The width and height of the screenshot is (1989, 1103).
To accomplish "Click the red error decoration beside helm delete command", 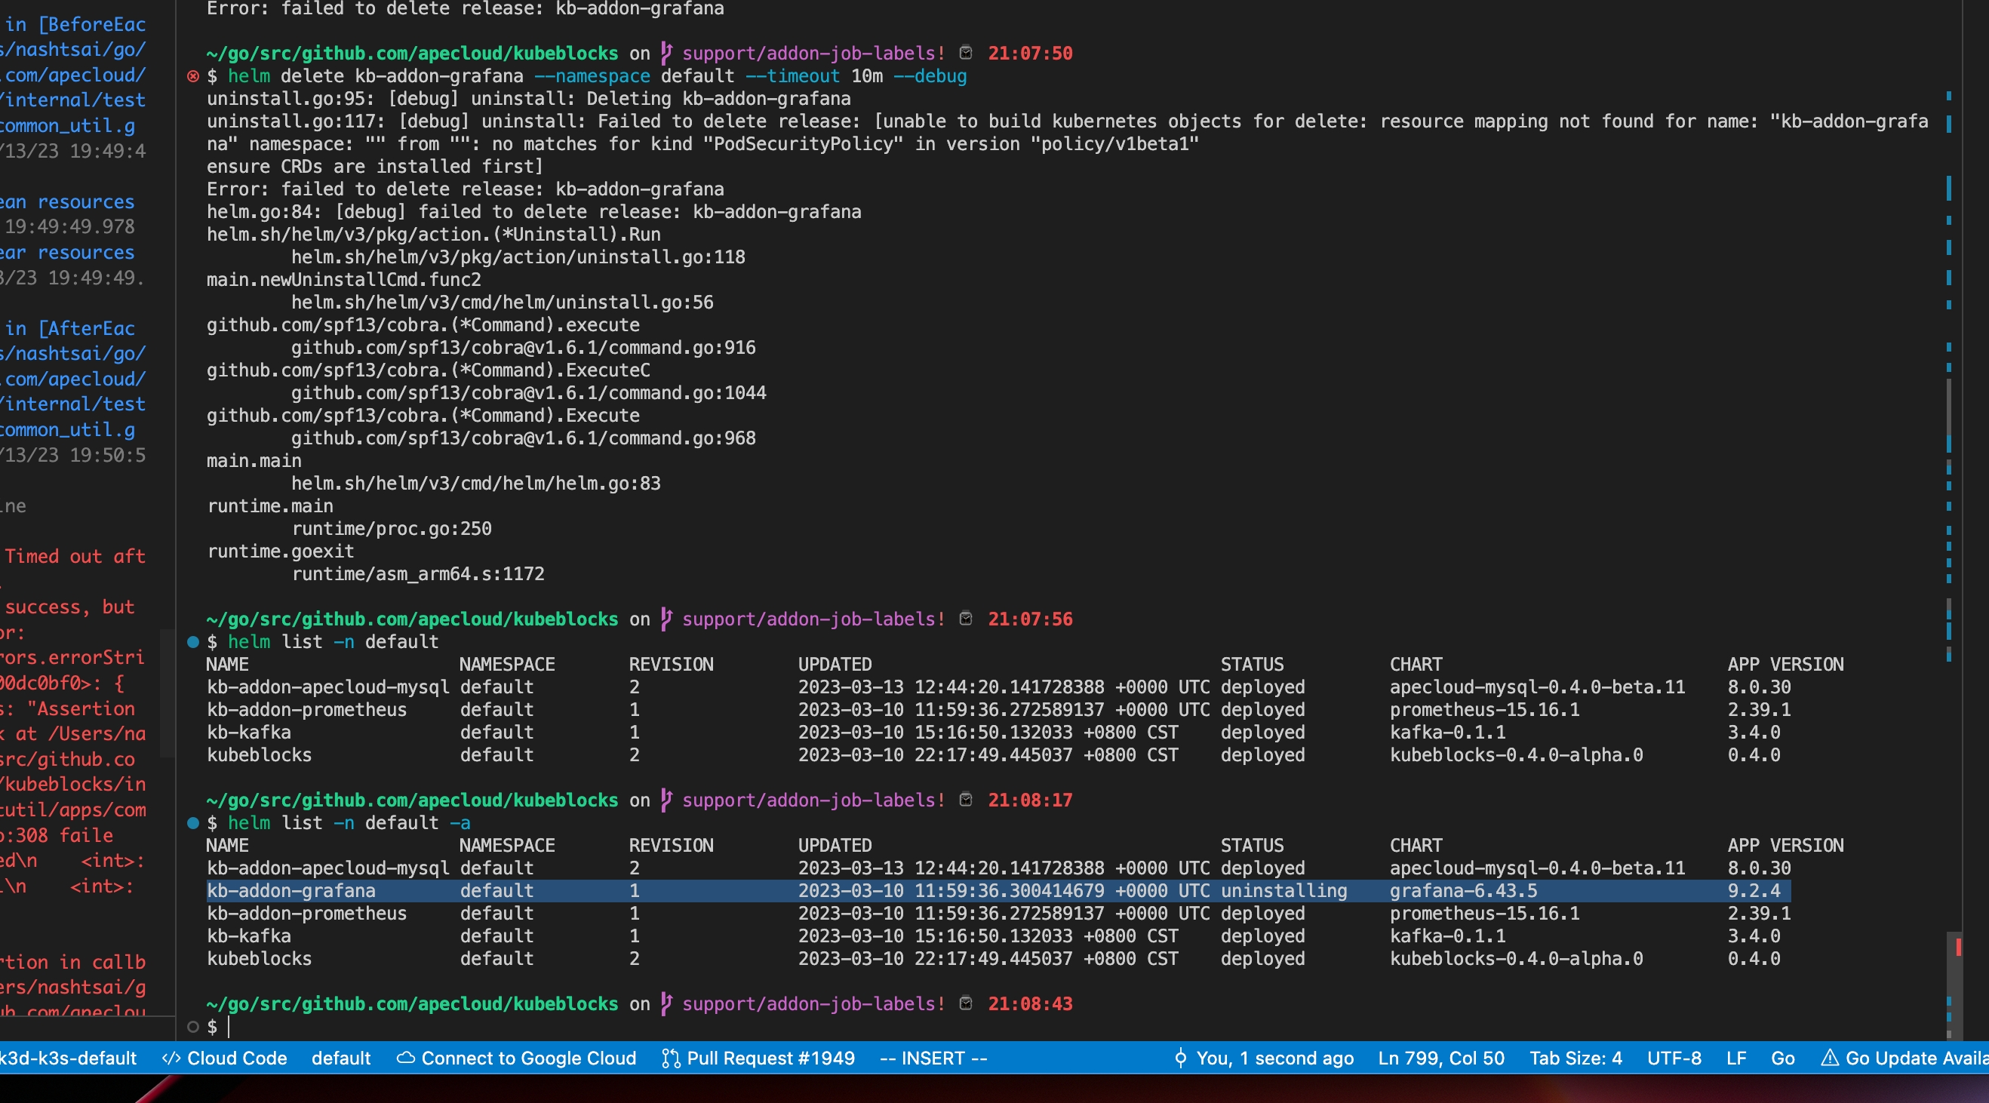I will [x=193, y=76].
